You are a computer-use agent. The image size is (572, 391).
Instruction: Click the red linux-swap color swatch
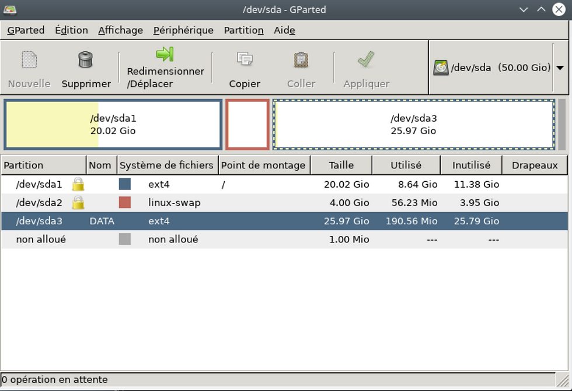pos(125,202)
